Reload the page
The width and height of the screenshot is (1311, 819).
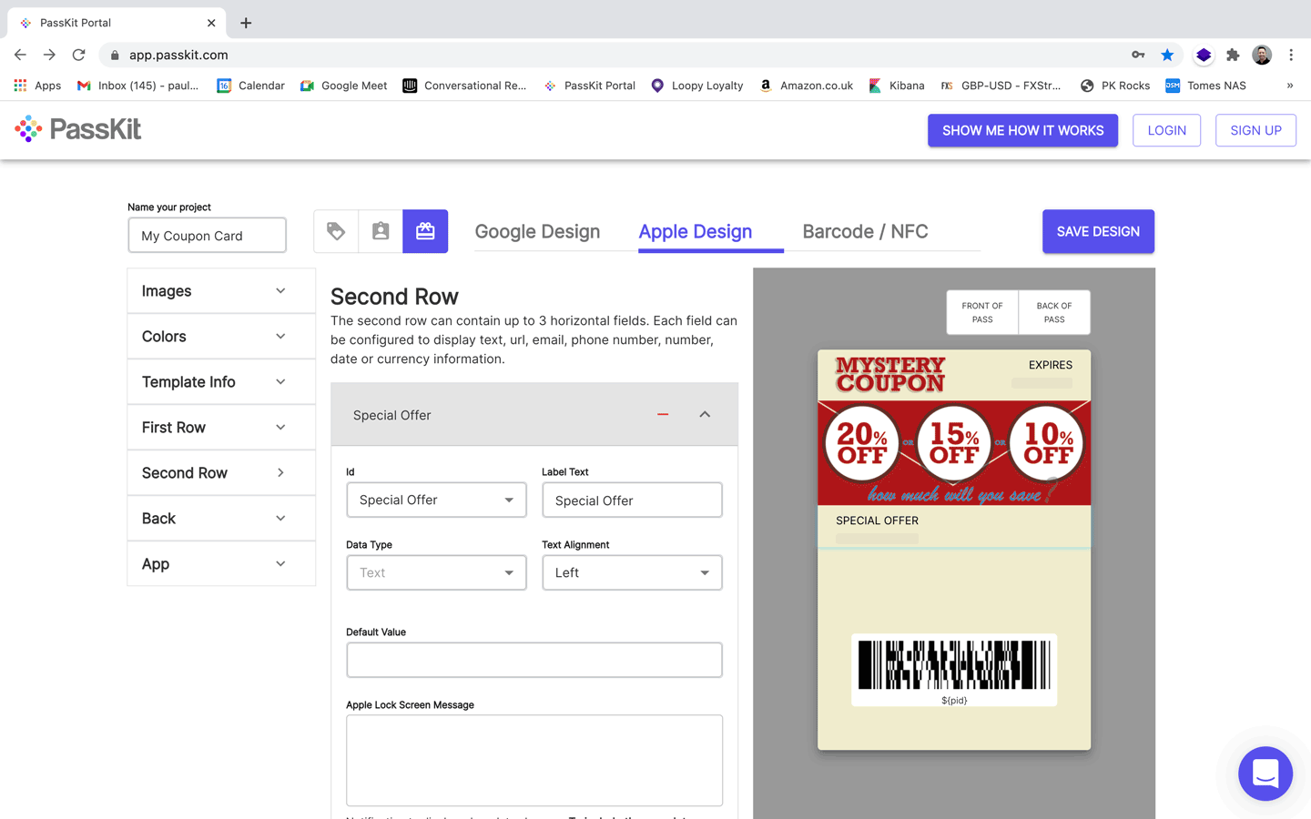79,55
